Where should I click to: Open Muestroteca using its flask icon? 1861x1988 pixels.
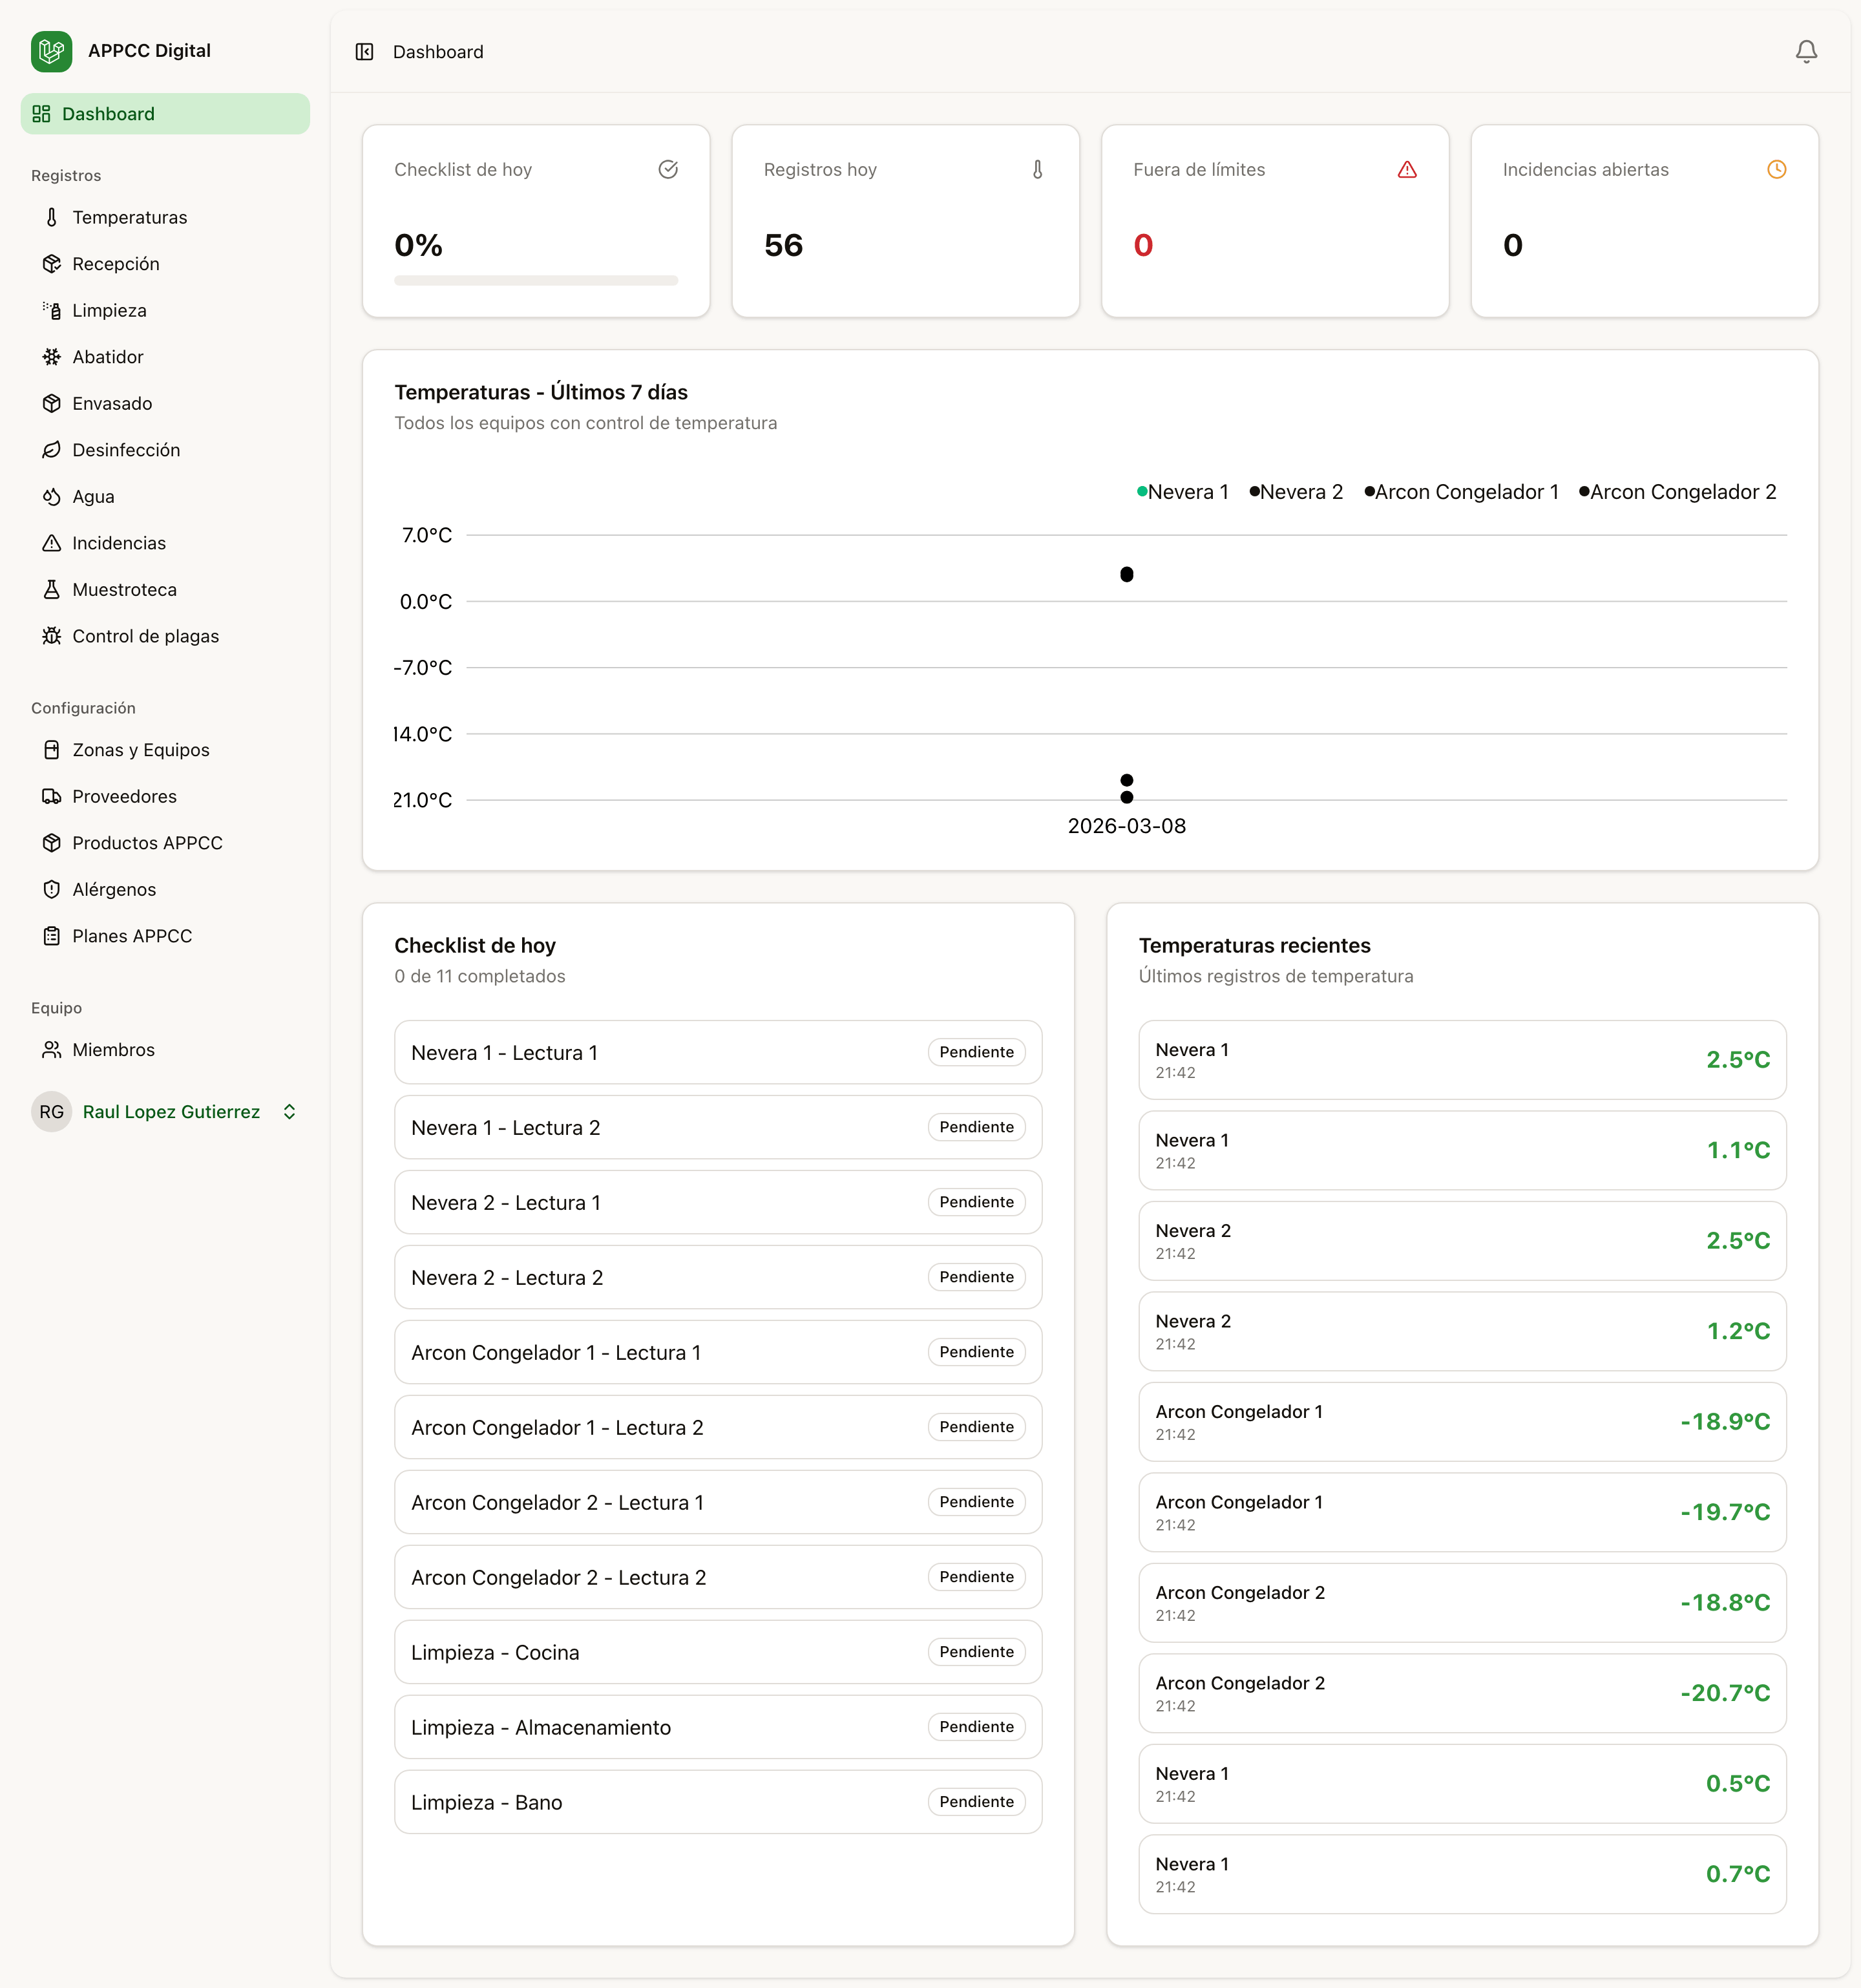(52, 589)
